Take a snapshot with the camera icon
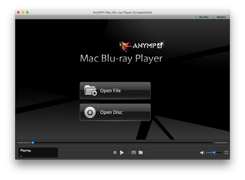The width and height of the screenshot is (245, 180). (134, 153)
